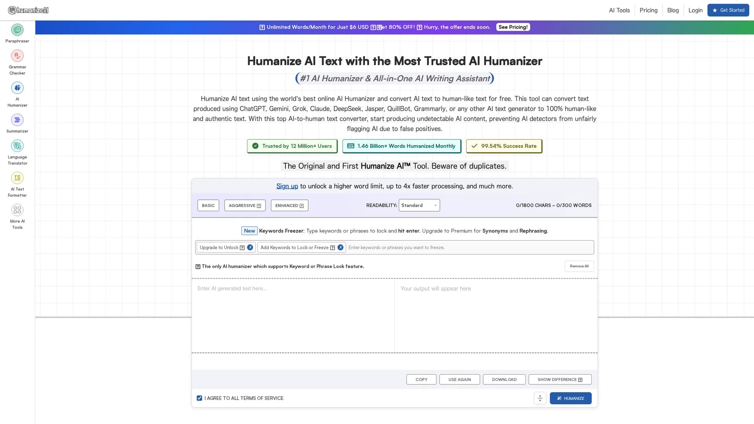Select the ENHANCED mode

[x=289, y=205]
